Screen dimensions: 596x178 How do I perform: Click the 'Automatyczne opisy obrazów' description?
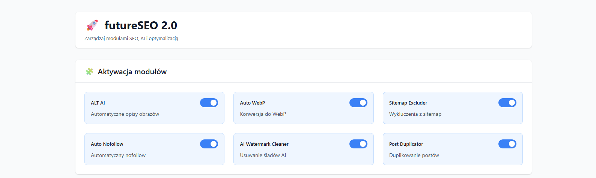(125, 114)
